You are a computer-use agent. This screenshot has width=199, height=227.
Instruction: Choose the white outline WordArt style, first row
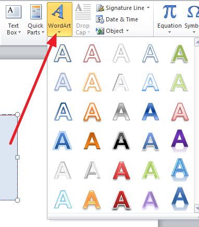pos(121,53)
